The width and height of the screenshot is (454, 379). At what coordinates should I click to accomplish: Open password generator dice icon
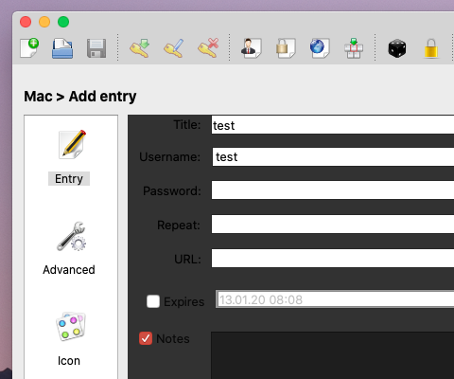[x=397, y=48]
